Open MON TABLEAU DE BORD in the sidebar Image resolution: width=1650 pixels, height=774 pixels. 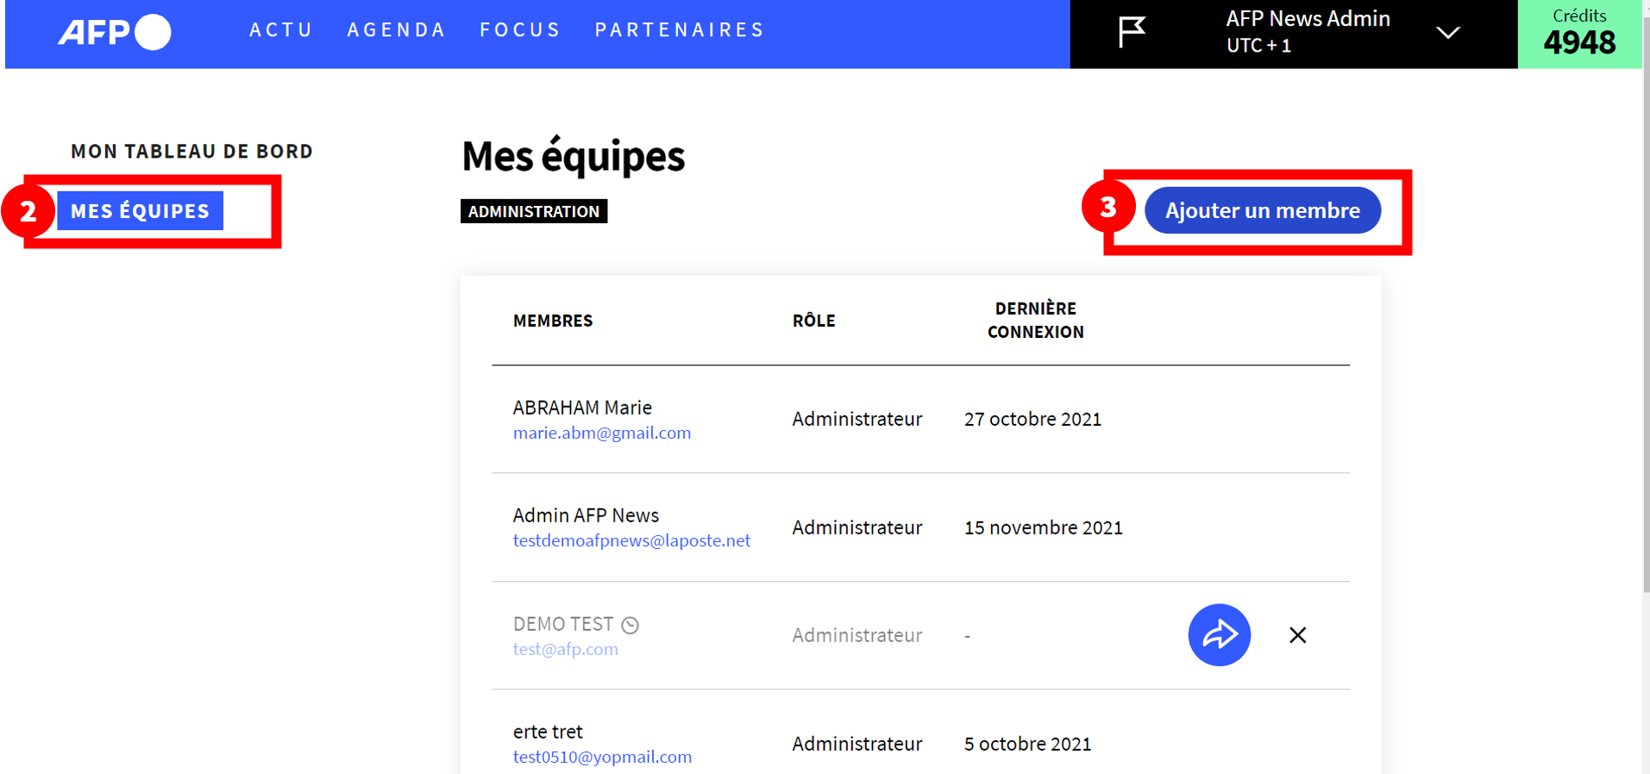191,152
